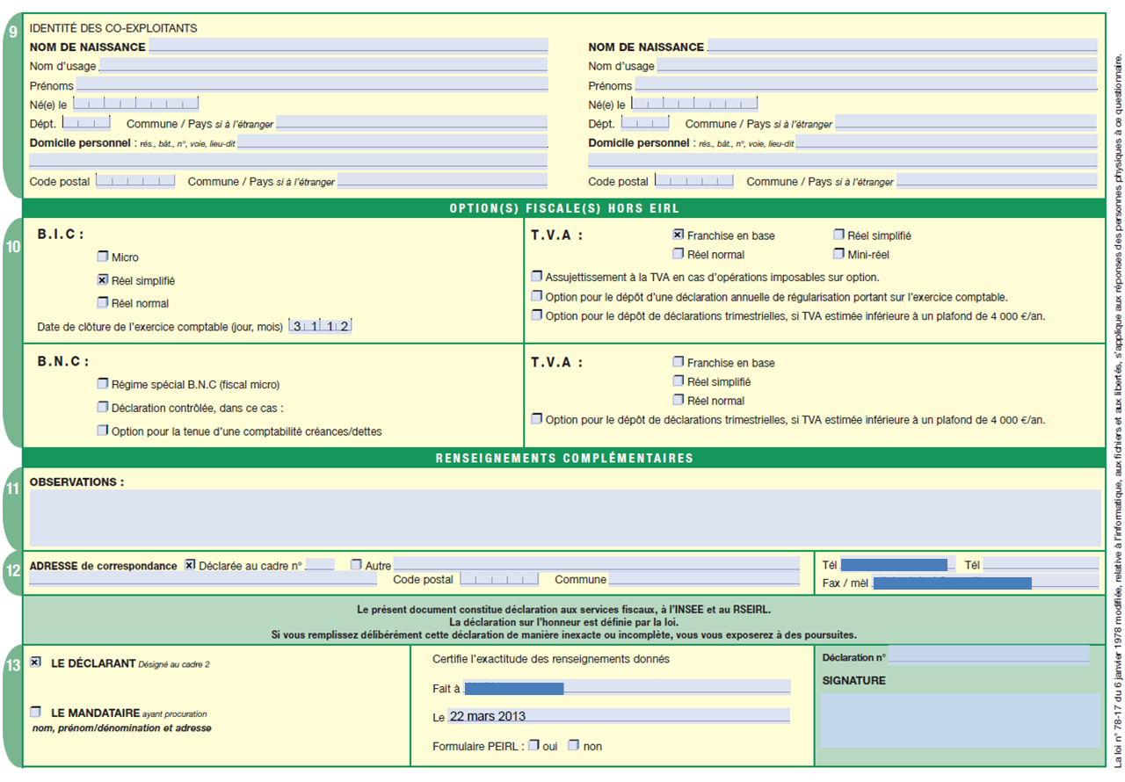
Task: Tick comptabilité créances/dettes option checkbox
Action: click(x=103, y=431)
